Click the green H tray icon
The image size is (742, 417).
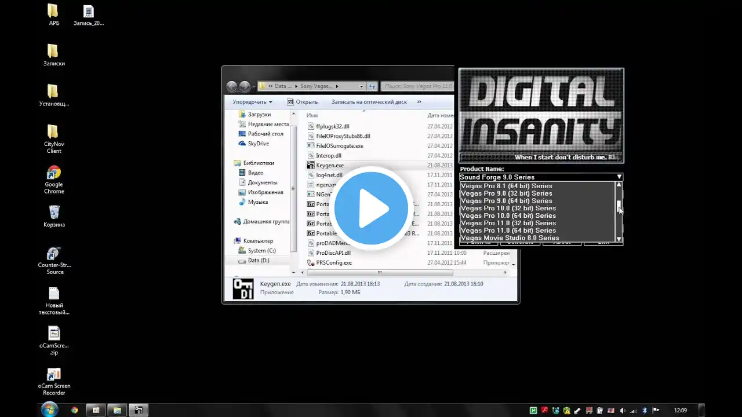(533, 411)
